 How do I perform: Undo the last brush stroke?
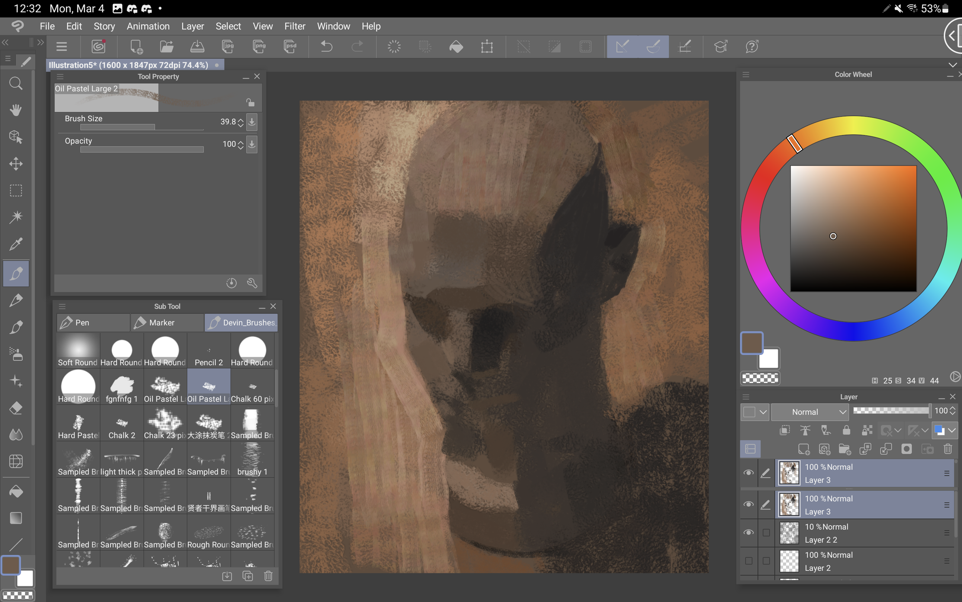click(326, 47)
